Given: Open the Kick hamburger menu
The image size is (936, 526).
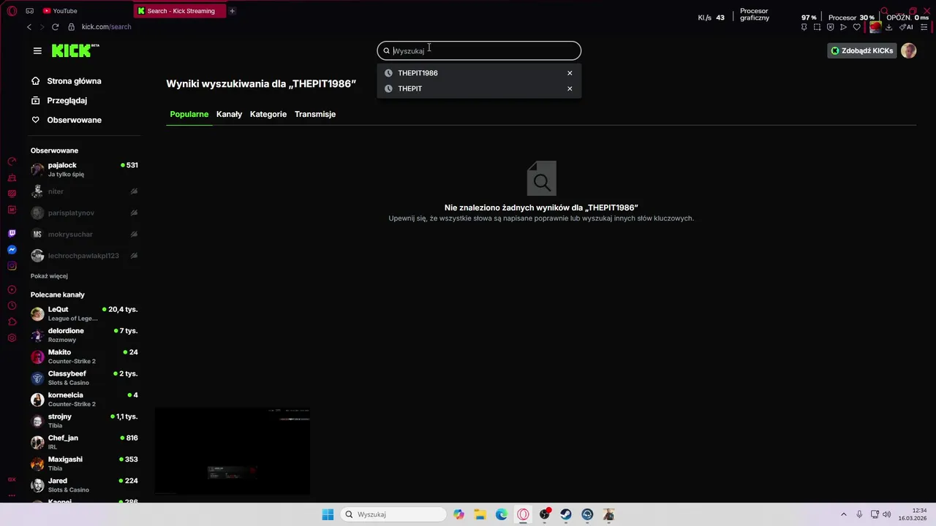Looking at the screenshot, I should (37, 50).
